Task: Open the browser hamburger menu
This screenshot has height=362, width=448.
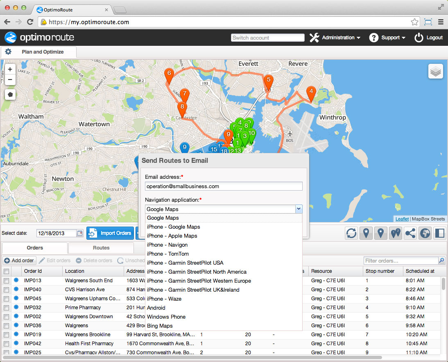Action: (441, 22)
